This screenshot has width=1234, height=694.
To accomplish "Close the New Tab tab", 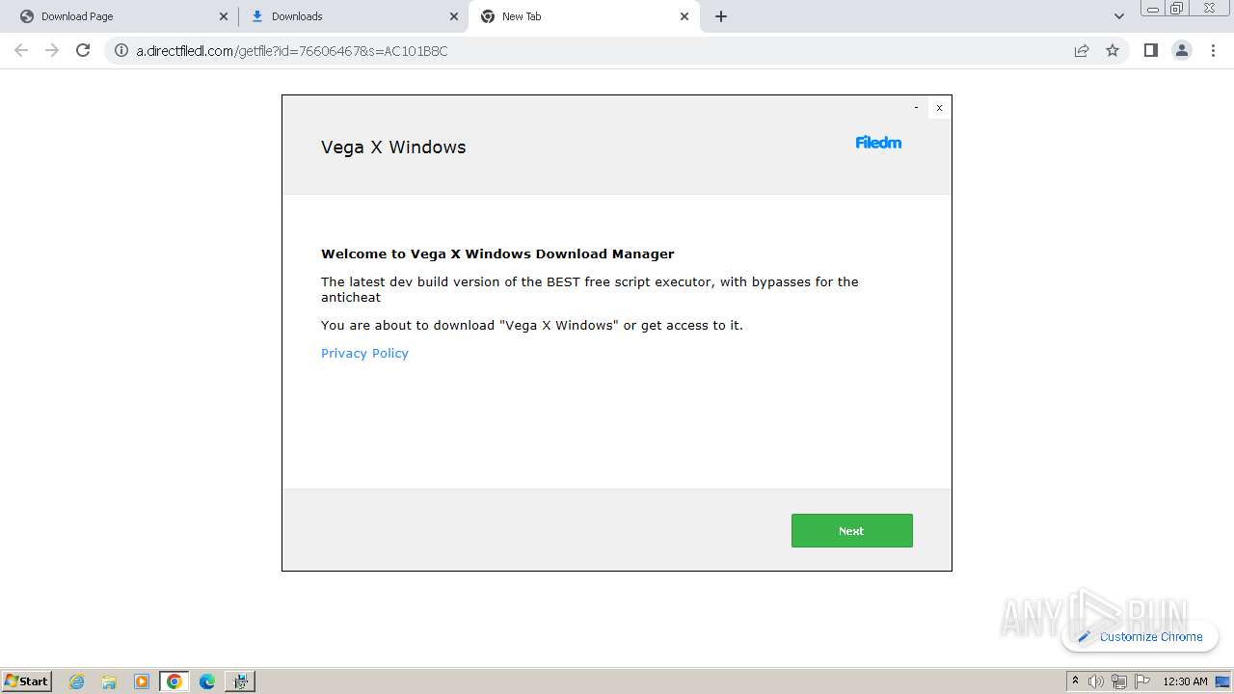I will 684,16.
